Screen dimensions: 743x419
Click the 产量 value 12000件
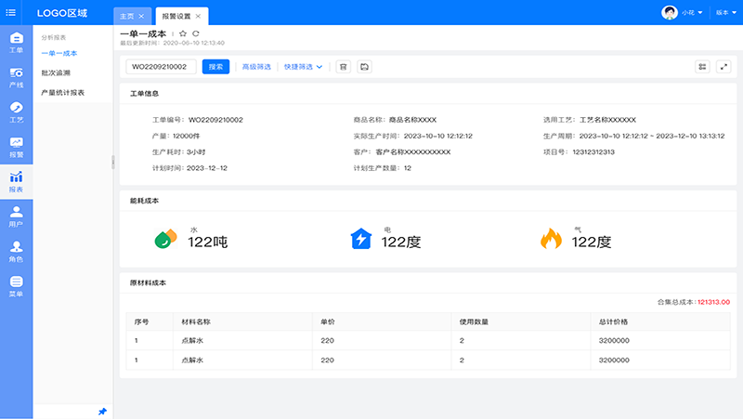click(x=187, y=136)
